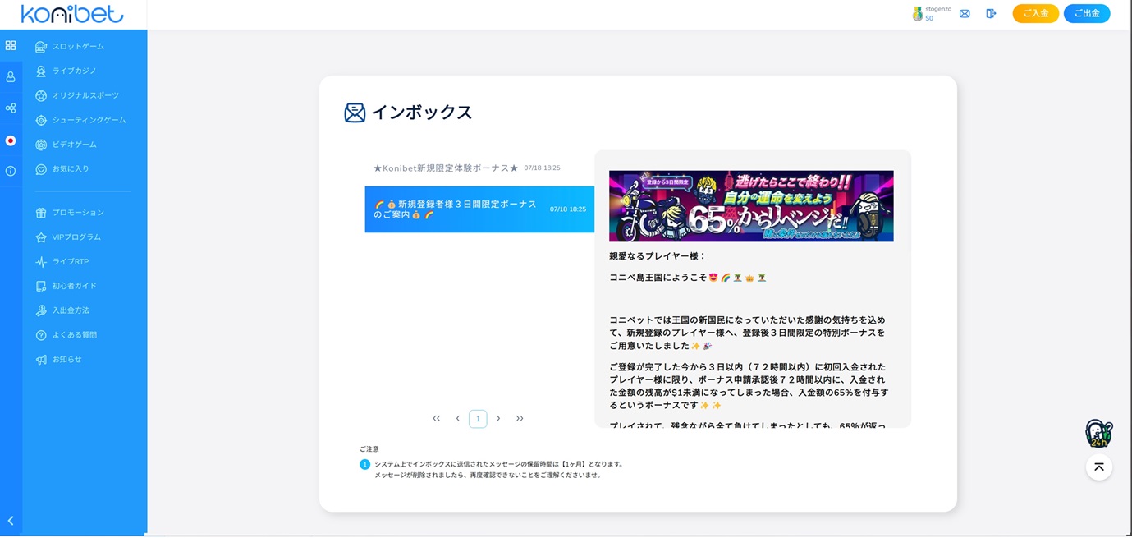Open the プロモーション sidebar link
The width and height of the screenshot is (1132, 538).
(x=78, y=213)
